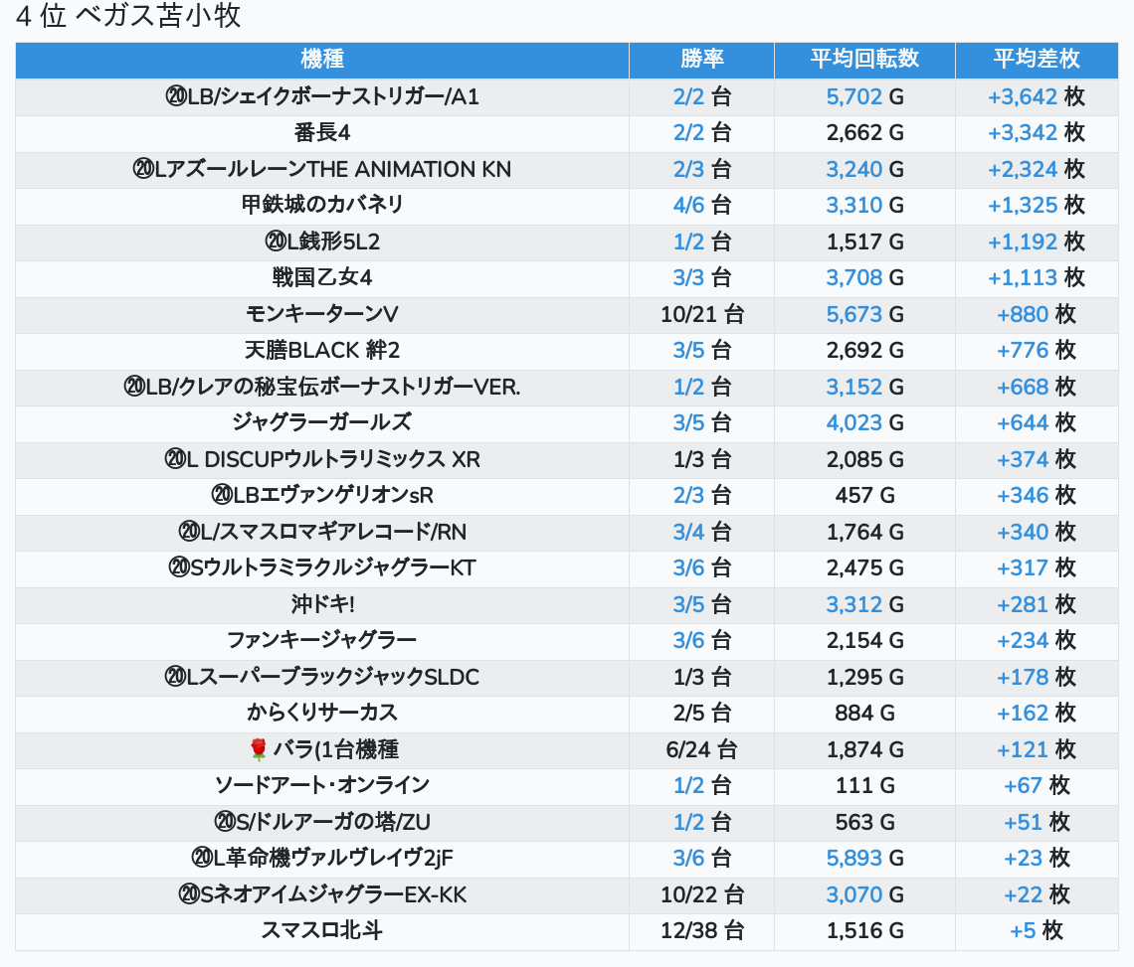Viewport: 1134px width, 967px height.
Task: Click the 5,893 spins value for ヴァルヴレイヴ
Action: [x=853, y=859]
